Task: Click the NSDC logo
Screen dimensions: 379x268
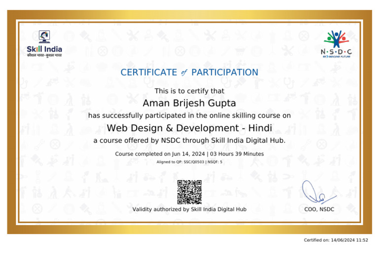Action: pyautogui.click(x=336, y=44)
